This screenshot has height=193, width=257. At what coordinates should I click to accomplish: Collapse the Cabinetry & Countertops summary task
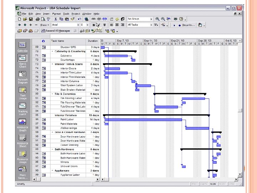point(52,51)
